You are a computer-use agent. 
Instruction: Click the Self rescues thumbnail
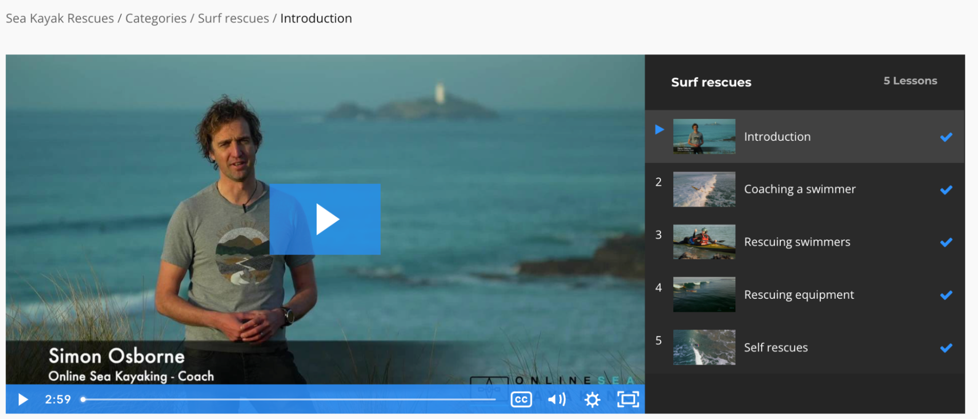point(704,348)
